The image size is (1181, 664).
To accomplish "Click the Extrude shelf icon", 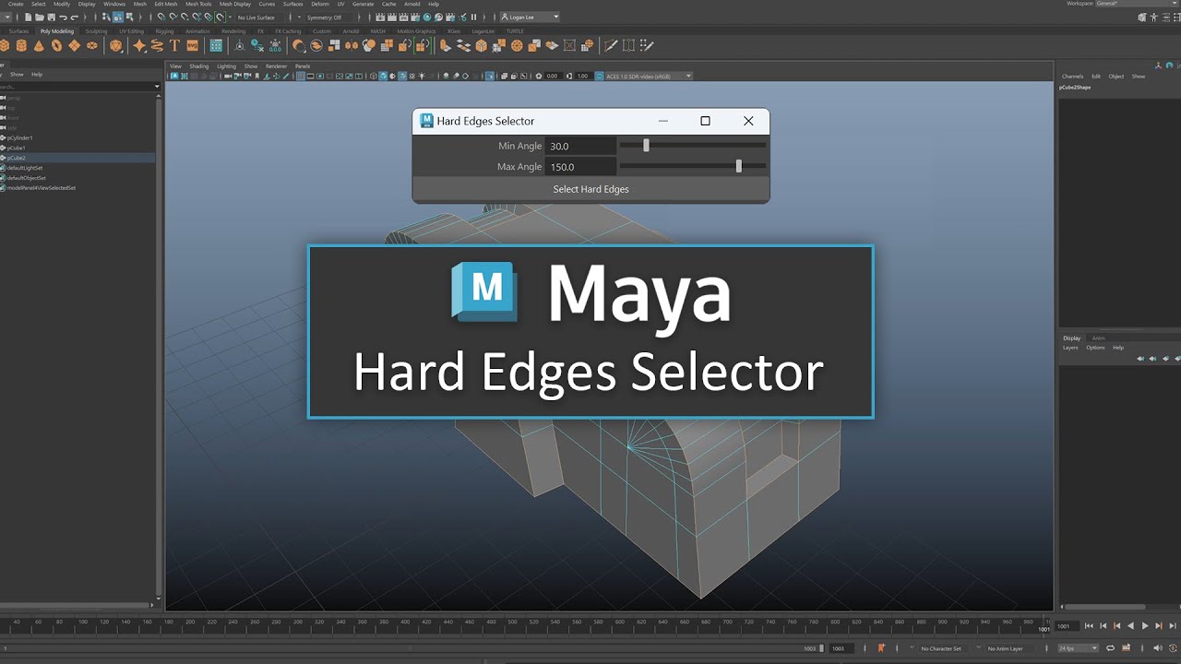I will point(445,45).
